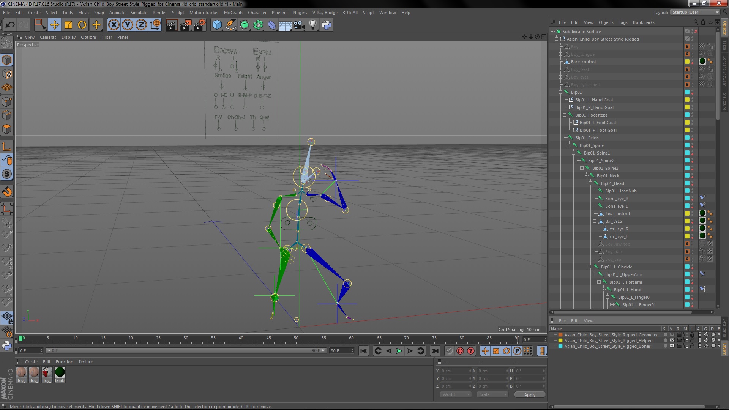Click the Python script icon in toolbar
The width and height of the screenshot is (729, 410).
coord(327,25)
